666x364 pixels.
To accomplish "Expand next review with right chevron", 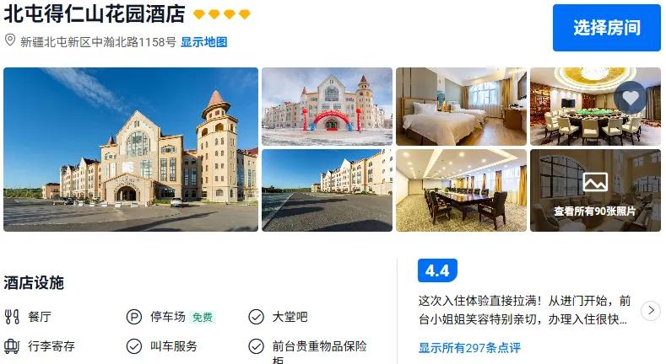I will 651,311.
